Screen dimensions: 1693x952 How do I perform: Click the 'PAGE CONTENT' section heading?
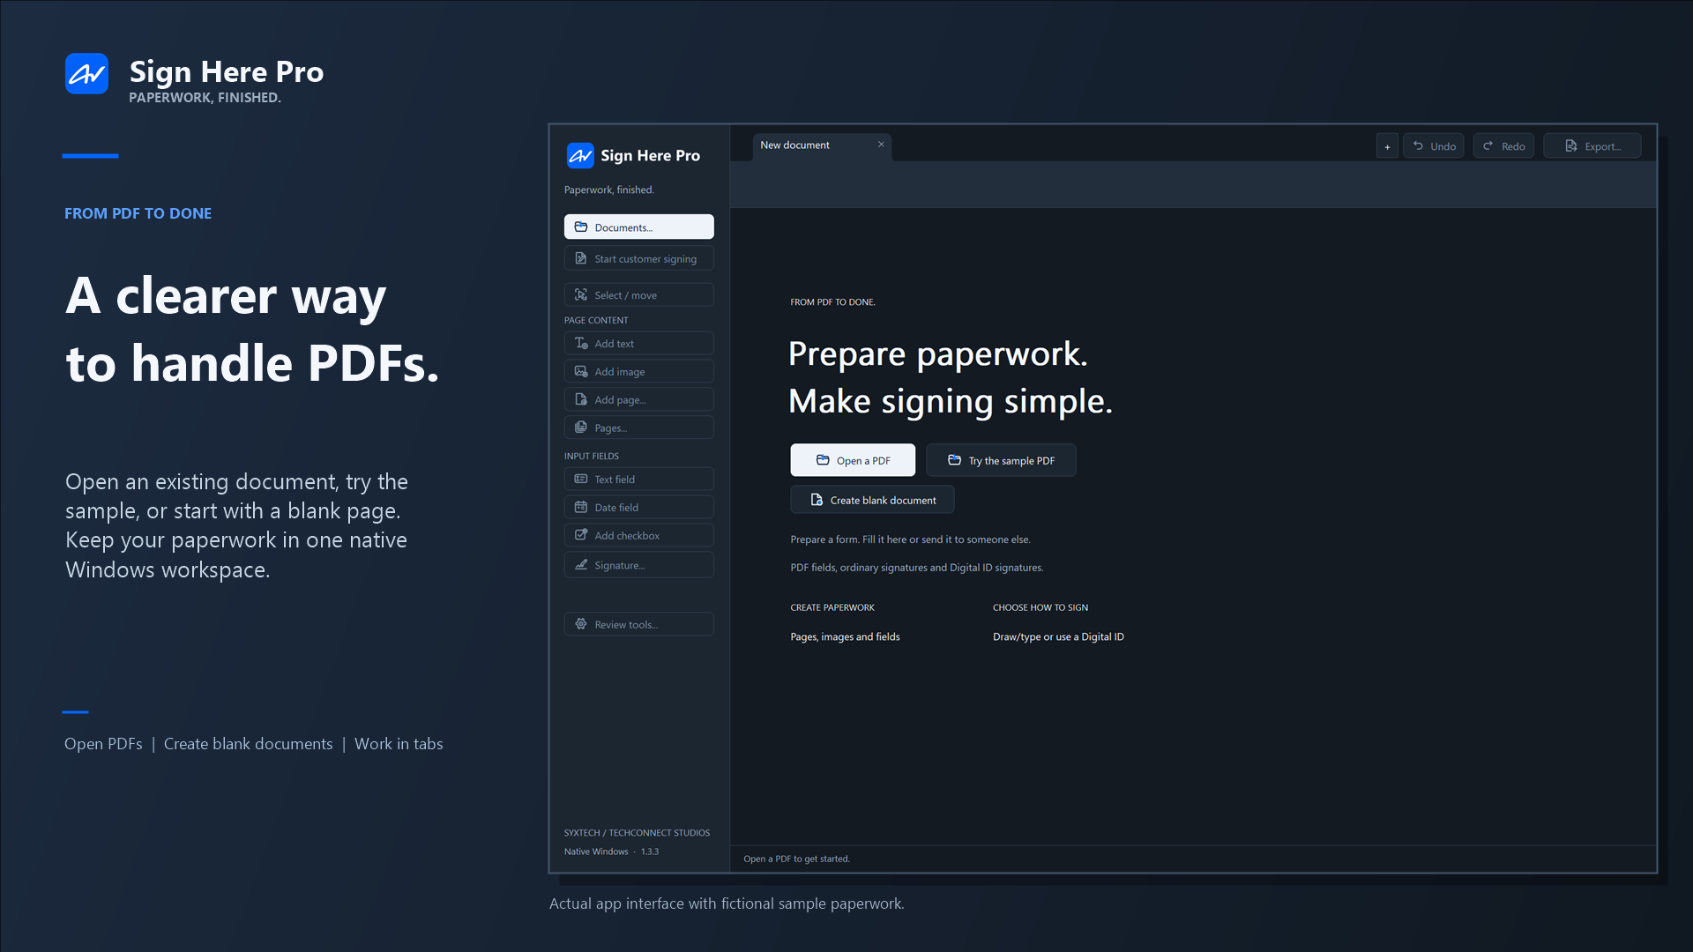596,320
